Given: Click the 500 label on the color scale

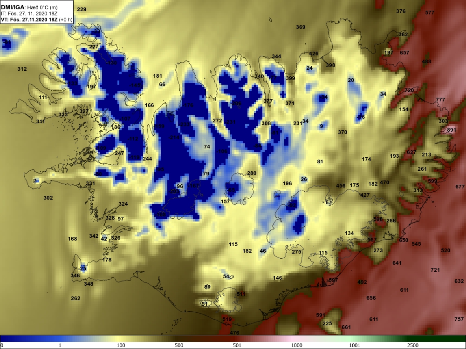Looking at the screenshot, I should pos(179,345).
